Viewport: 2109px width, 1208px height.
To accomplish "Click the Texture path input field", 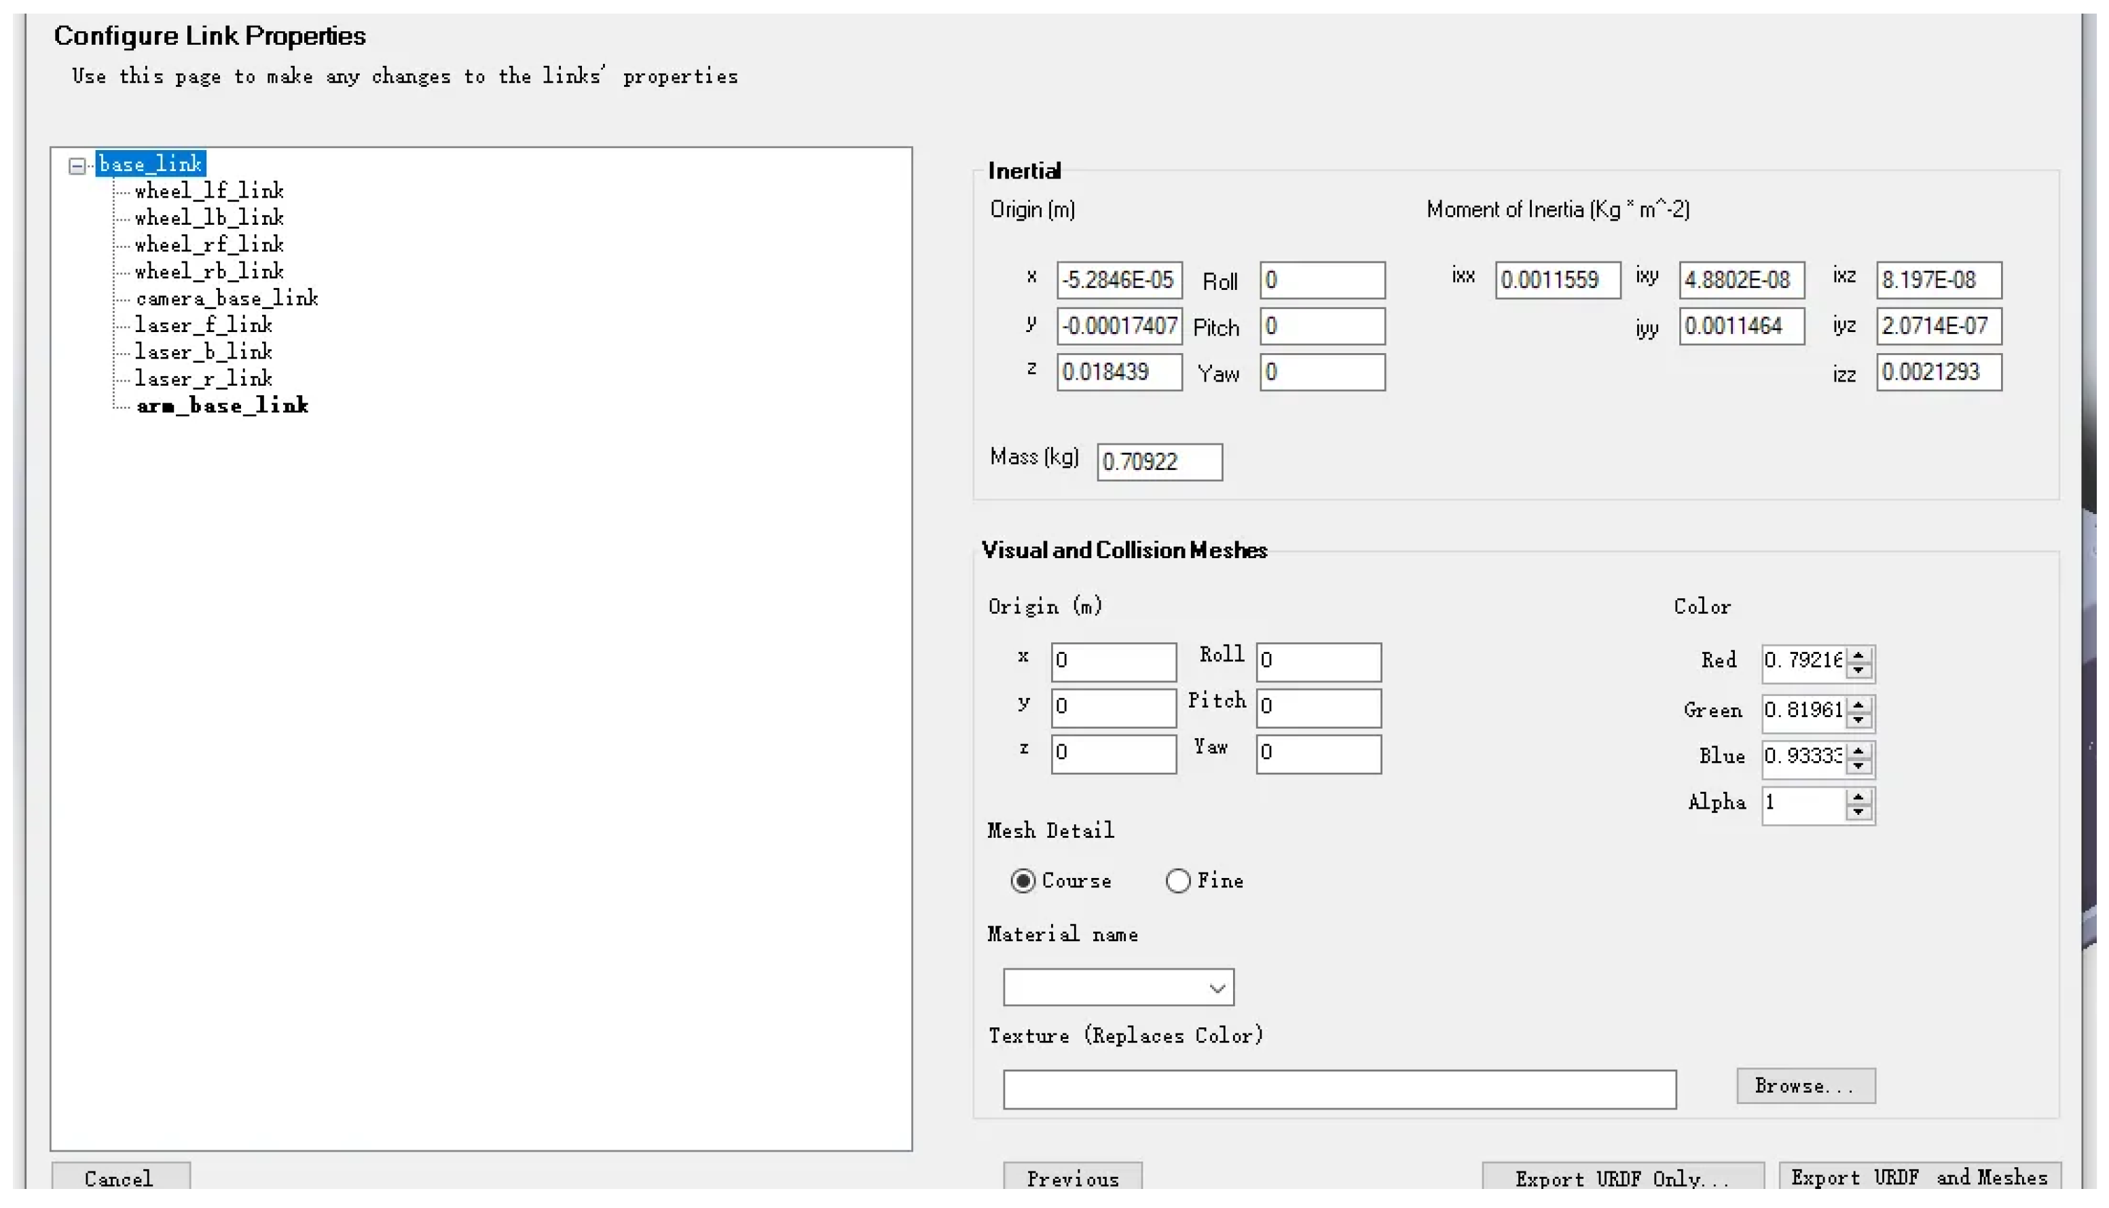I will coord(1340,1090).
